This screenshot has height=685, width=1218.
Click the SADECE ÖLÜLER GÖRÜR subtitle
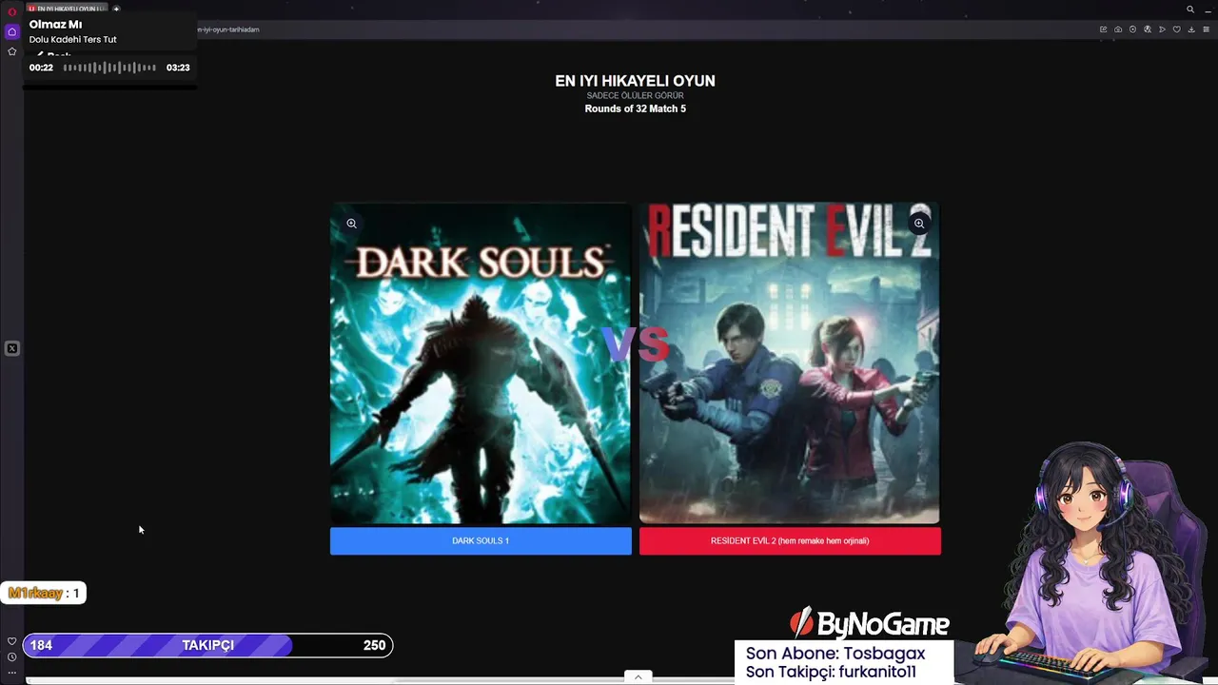[x=635, y=96]
